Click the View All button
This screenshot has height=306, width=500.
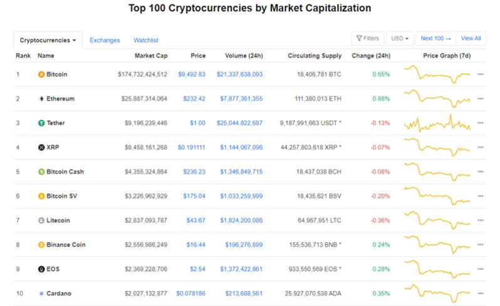(471, 39)
